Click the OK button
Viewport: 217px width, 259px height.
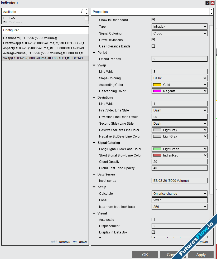(x=145, y=255)
